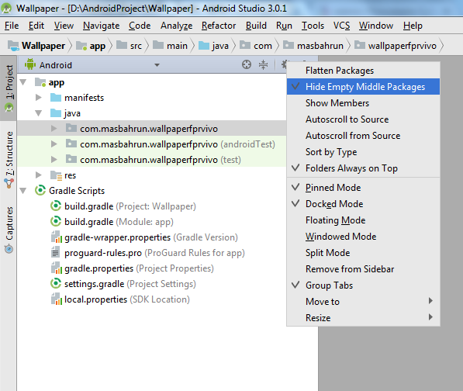
Task: Toggle Folders Always on Top
Action: coord(363,168)
